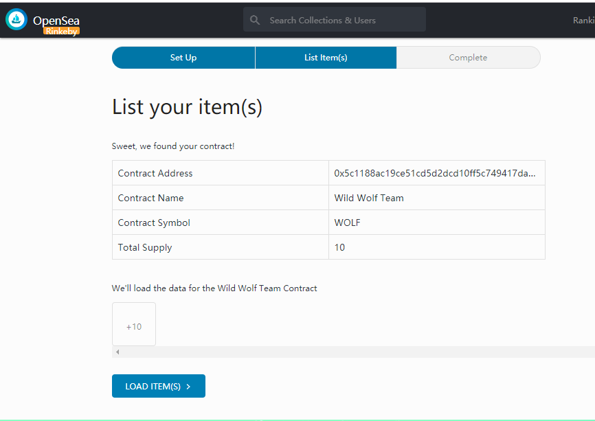Click the Total Supply value 10

click(340, 247)
